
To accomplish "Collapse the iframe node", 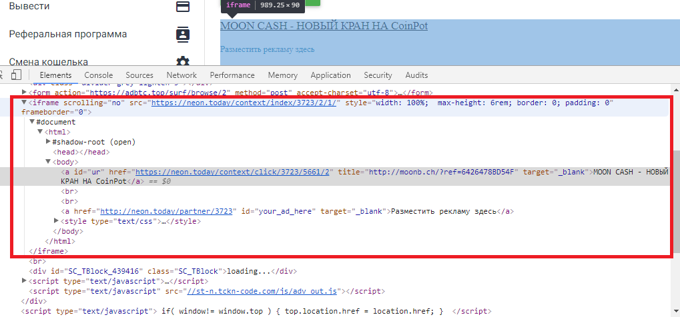I will [24, 103].
